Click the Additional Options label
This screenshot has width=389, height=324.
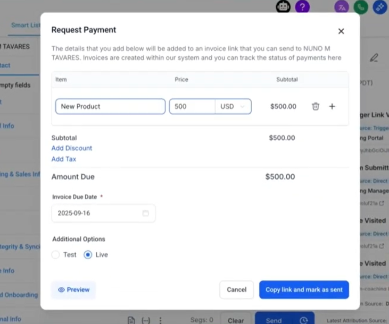click(x=79, y=239)
